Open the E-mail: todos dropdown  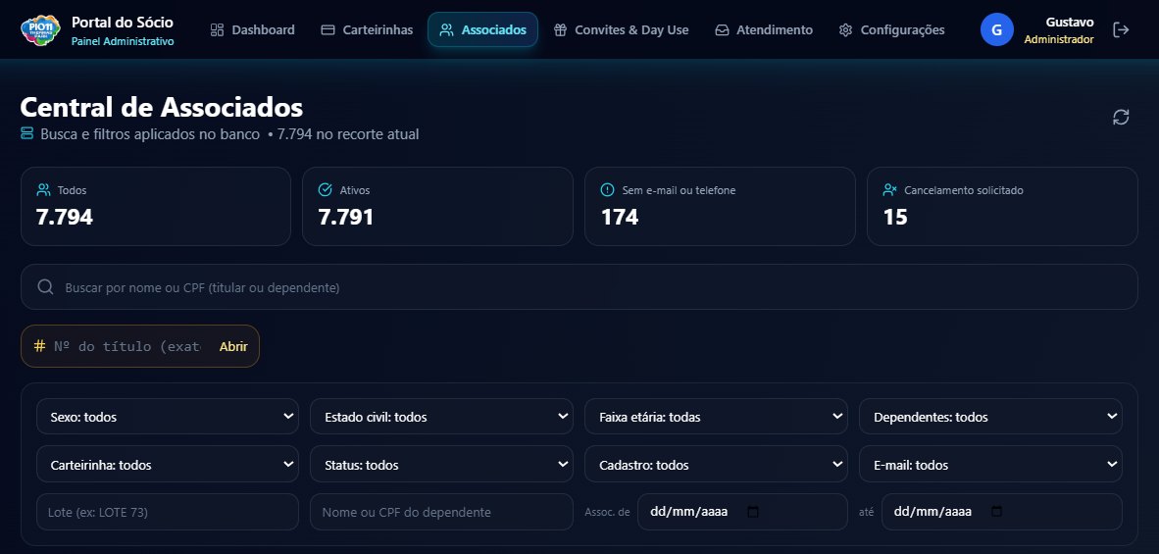990,464
